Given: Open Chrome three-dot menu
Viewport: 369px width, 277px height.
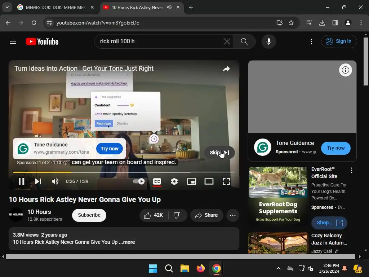Looking at the screenshot, I should [x=361, y=23].
